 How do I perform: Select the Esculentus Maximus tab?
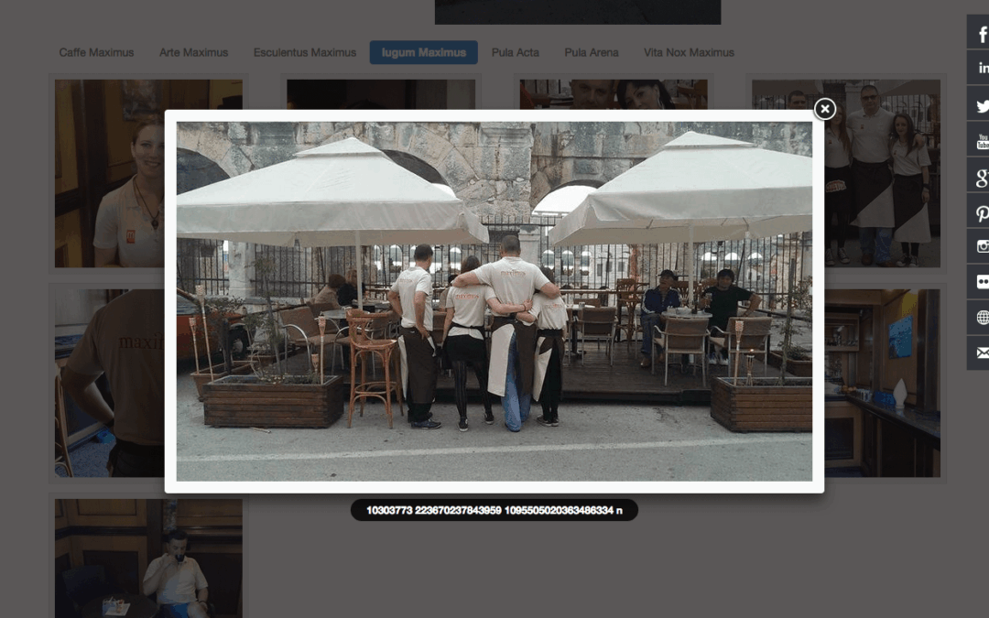click(x=305, y=52)
